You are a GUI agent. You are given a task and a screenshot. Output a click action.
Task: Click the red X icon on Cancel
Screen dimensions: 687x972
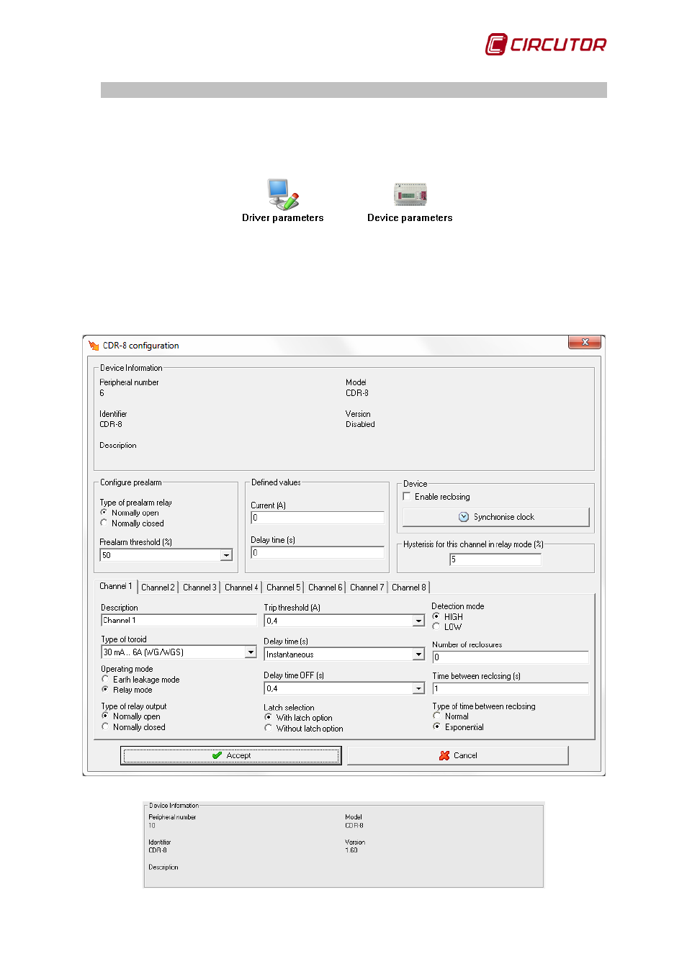[x=444, y=755]
